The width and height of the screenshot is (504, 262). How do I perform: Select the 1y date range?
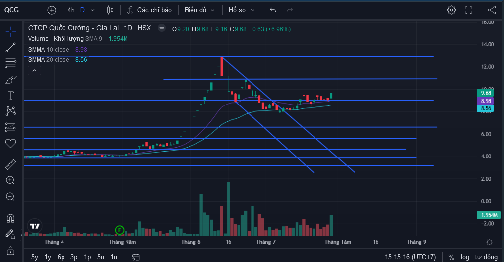click(x=48, y=257)
